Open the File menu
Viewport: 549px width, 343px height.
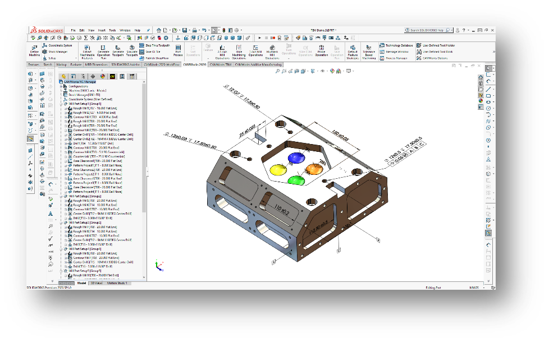pos(73,30)
